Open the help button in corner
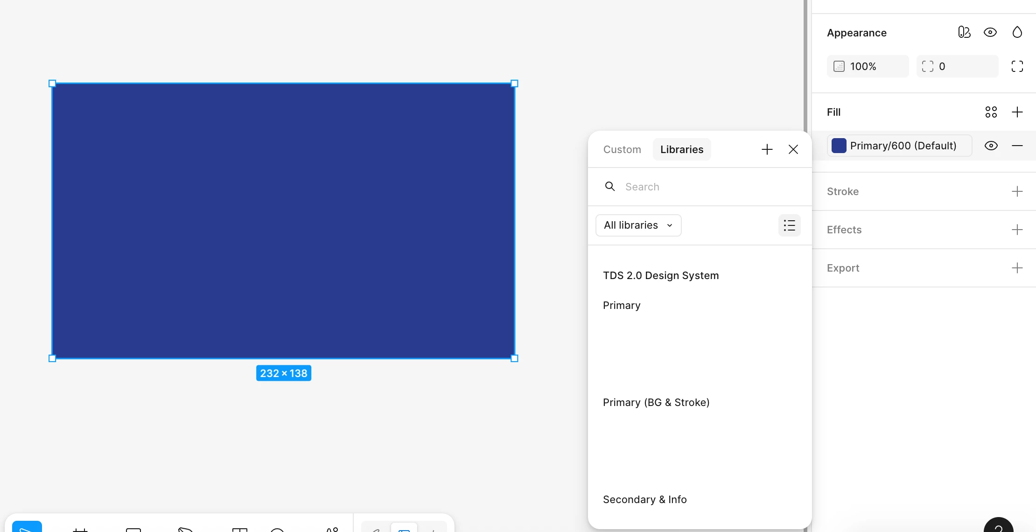This screenshot has height=532, width=1036. [999, 525]
